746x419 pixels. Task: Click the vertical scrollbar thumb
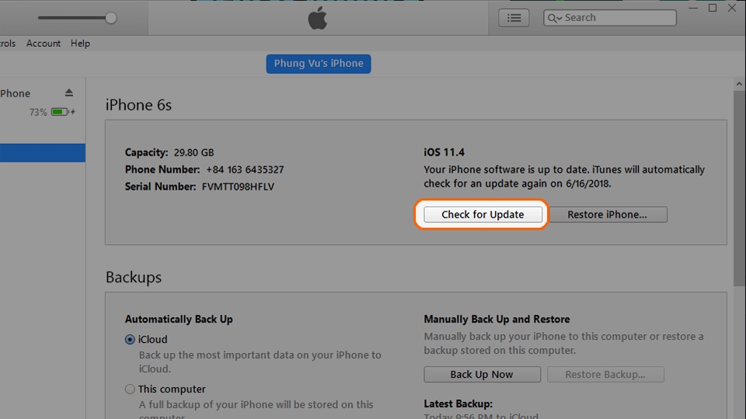(x=739, y=188)
